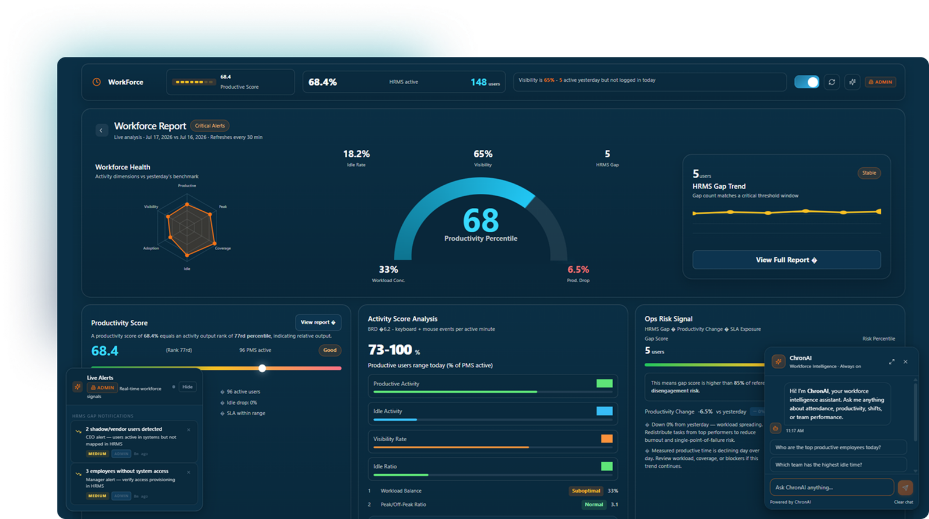Click the Good rating pill

(330, 350)
